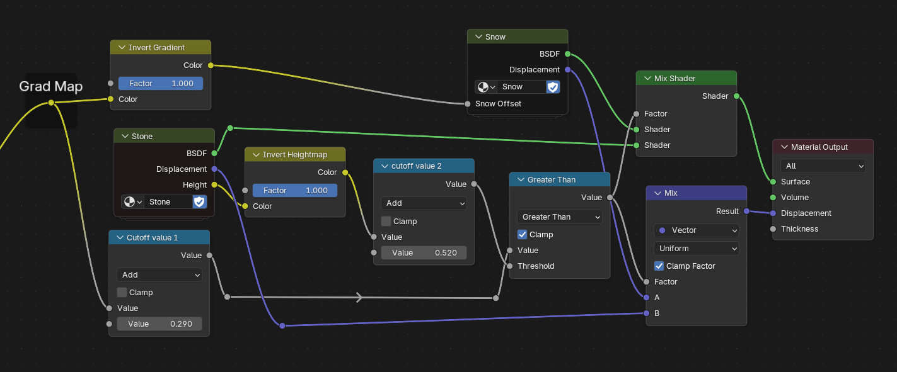This screenshot has width=897, height=372.
Task: Click the Material Output Displacement socket
Action: click(773, 213)
